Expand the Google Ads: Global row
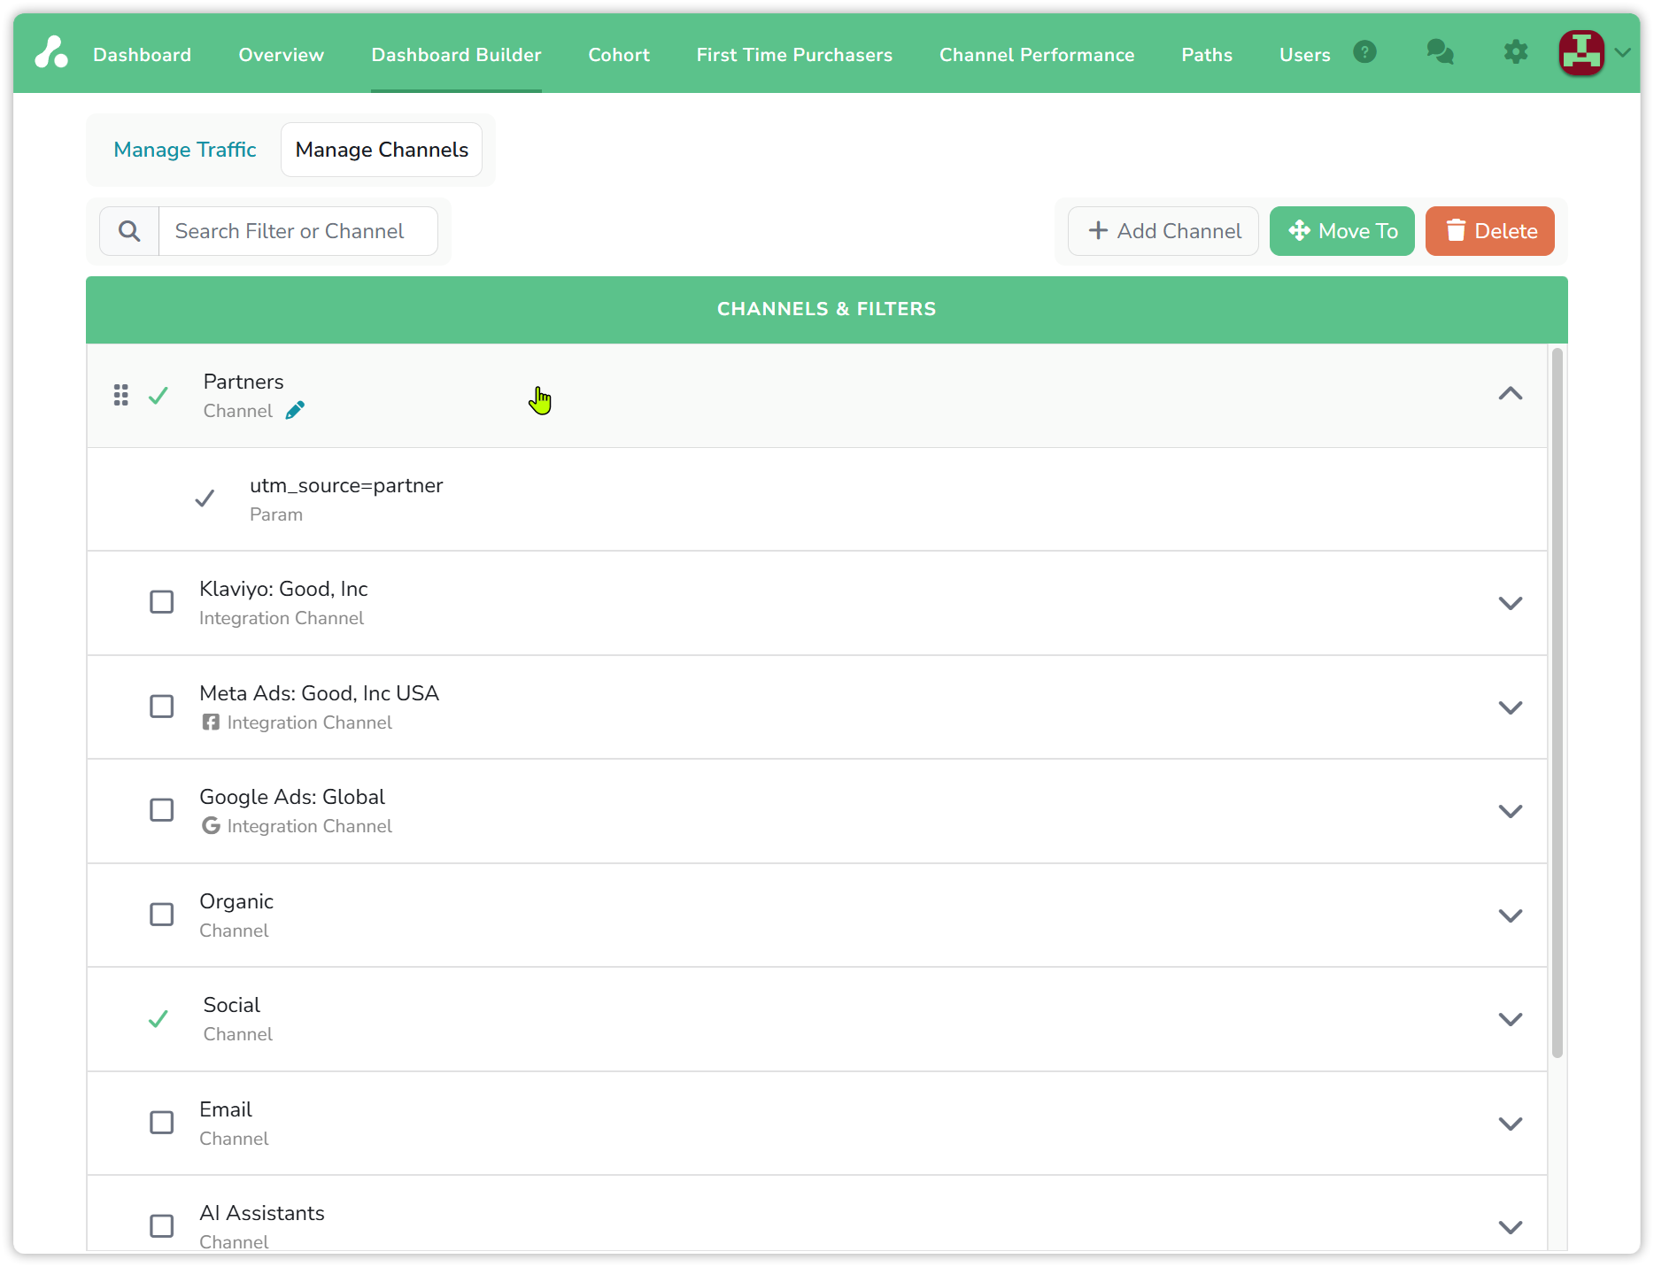1654x1267 pixels. (x=1511, y=811)
